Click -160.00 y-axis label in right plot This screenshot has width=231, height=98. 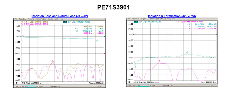[x=130, y=79]
